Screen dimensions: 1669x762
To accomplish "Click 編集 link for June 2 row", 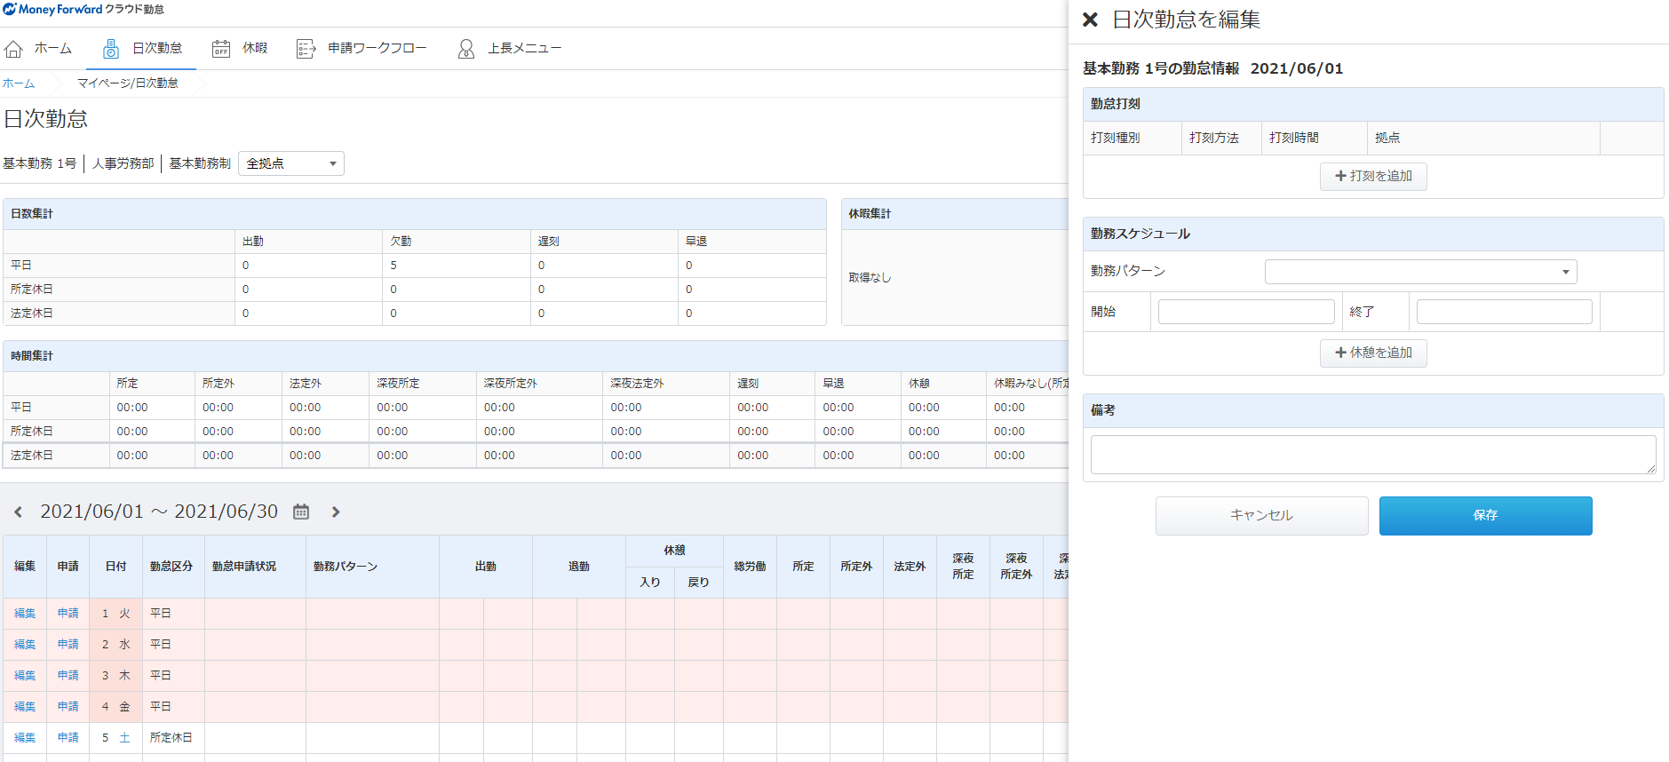I will [x=25, y=645].
